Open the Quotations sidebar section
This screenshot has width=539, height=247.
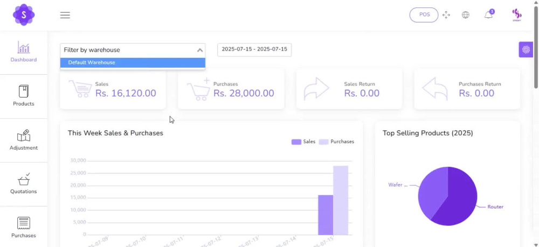point(24,184)
